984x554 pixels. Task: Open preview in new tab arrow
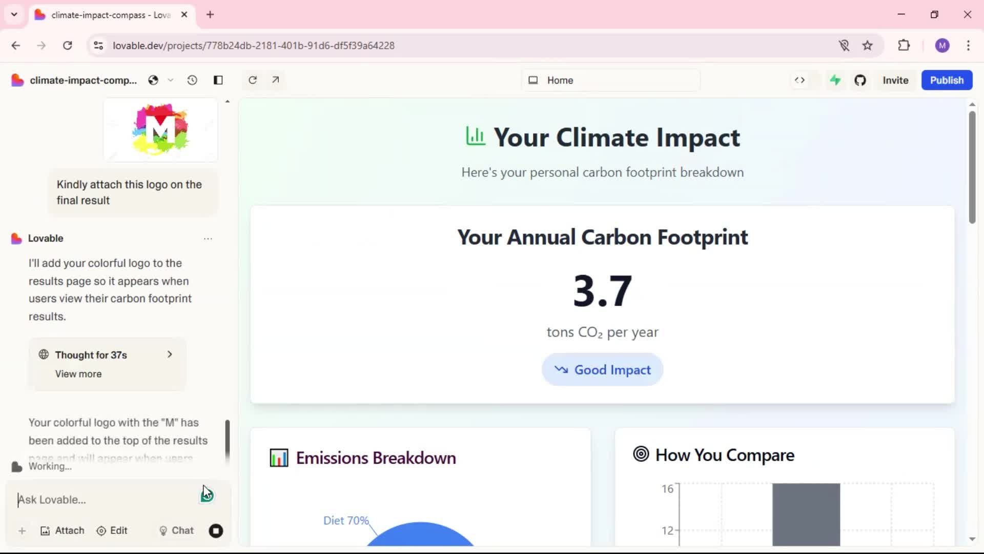coord(276,80)
